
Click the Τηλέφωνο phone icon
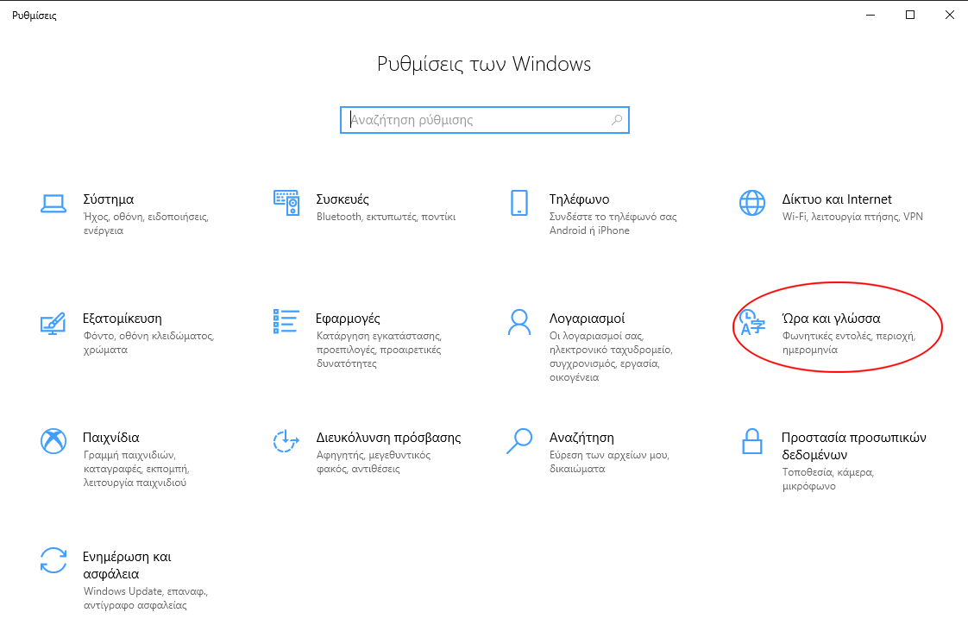point(519,203)
